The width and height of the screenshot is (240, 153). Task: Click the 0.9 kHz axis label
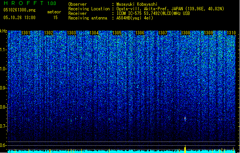[3, 88]
